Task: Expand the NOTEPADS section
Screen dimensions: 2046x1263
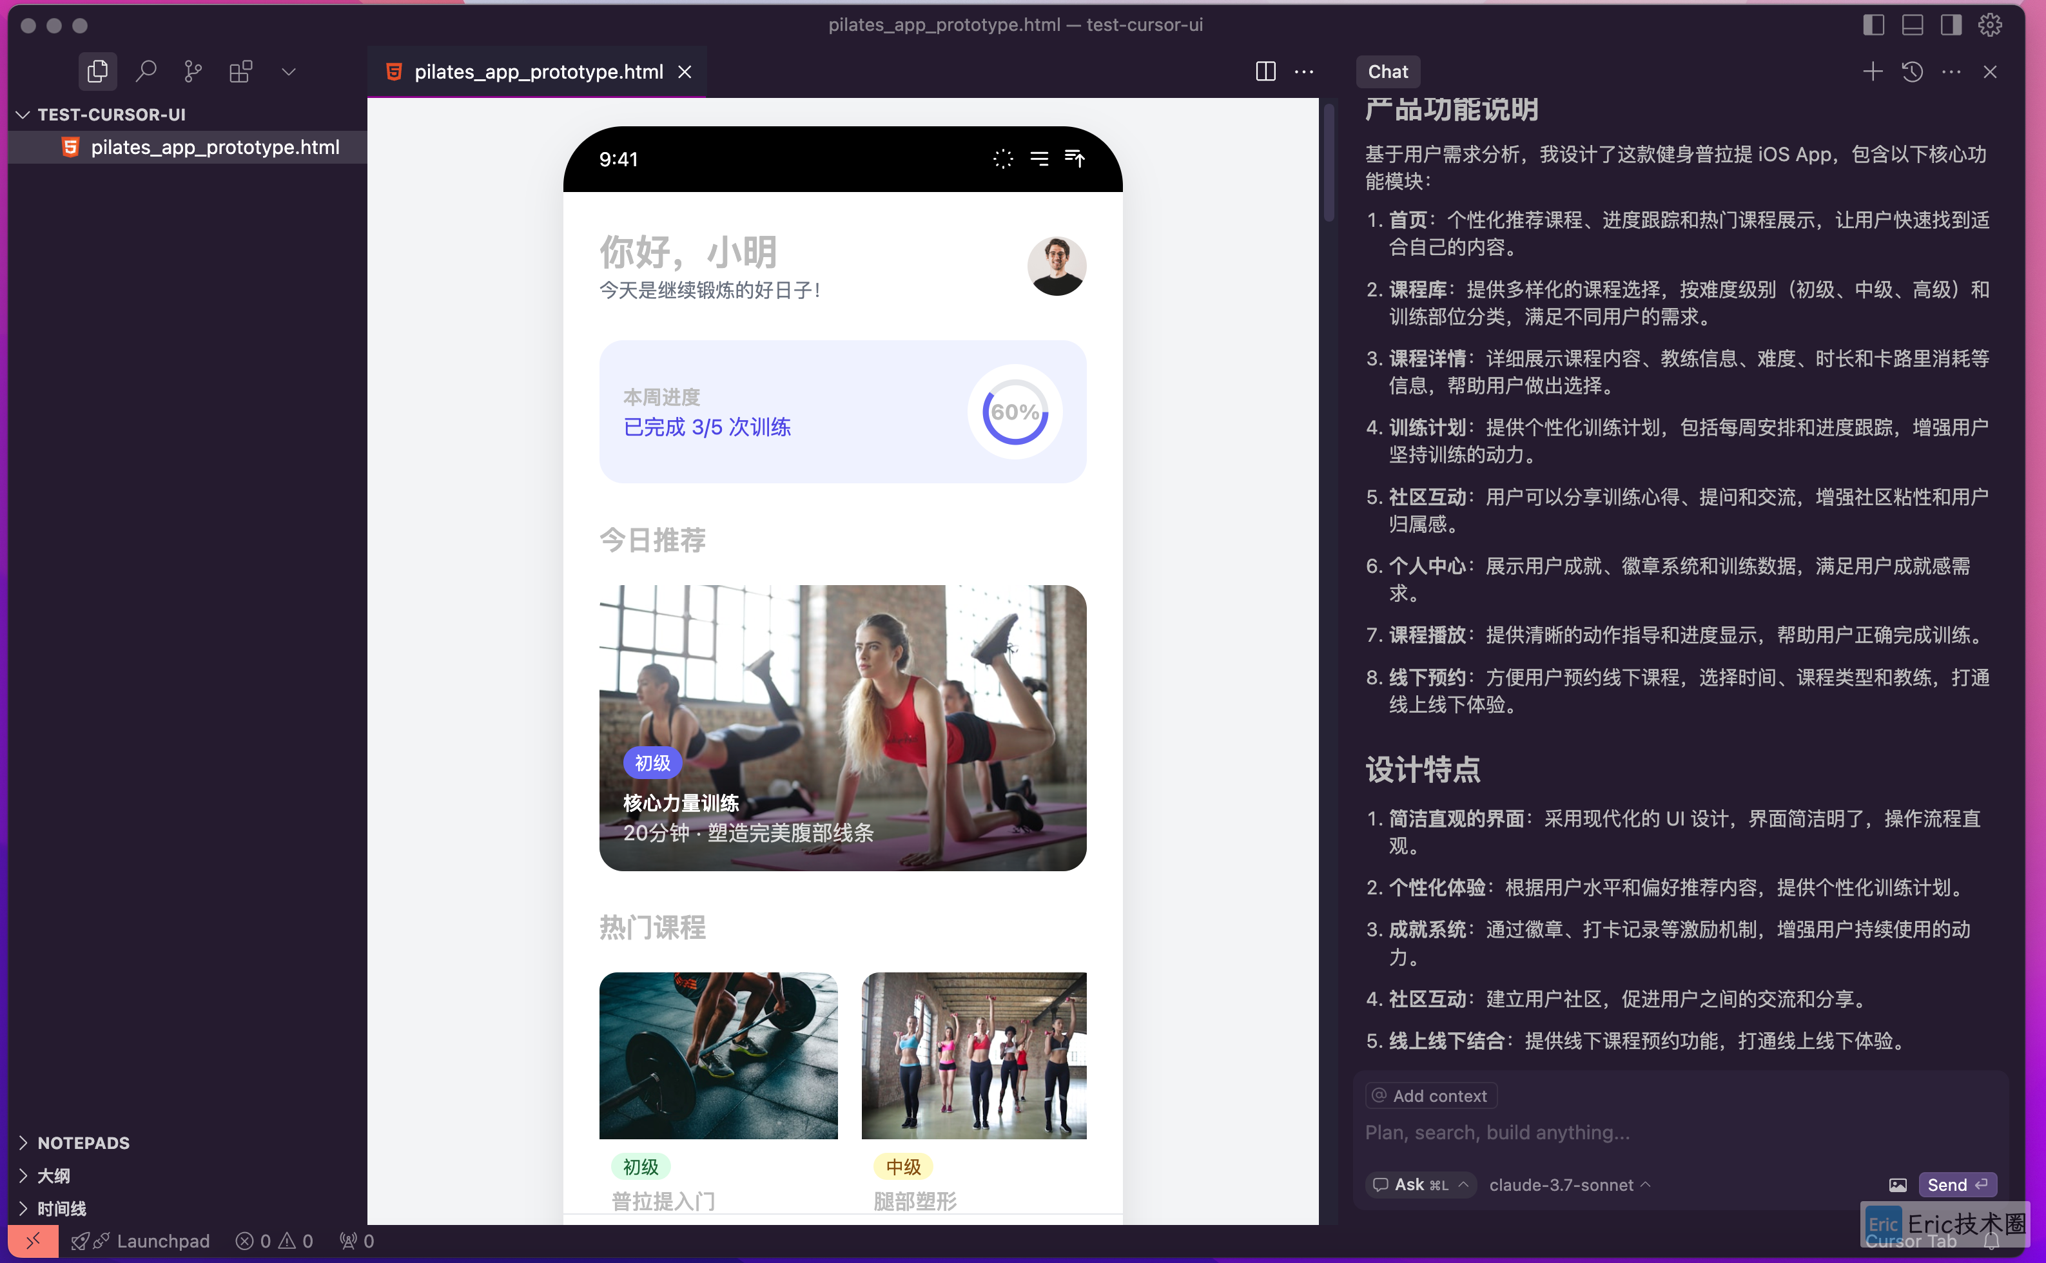Action: pyautogui.click(x=83, y=1142)
